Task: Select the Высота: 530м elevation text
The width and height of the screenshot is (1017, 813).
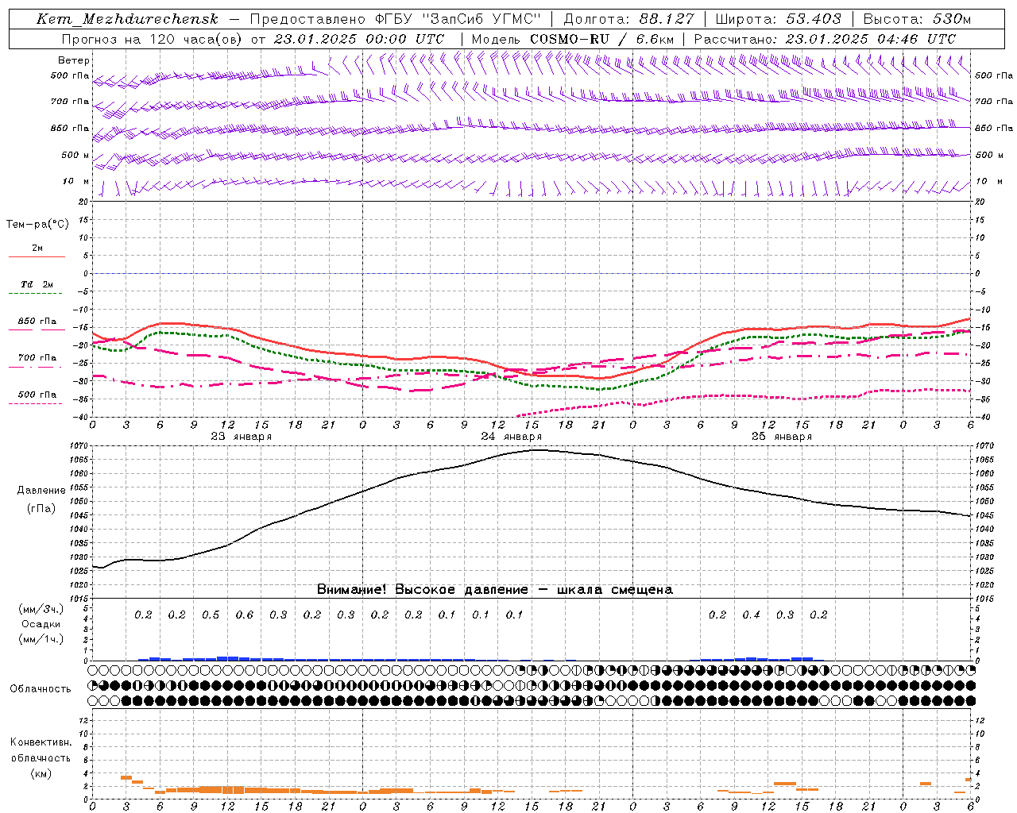Action: tap(917, 19)
